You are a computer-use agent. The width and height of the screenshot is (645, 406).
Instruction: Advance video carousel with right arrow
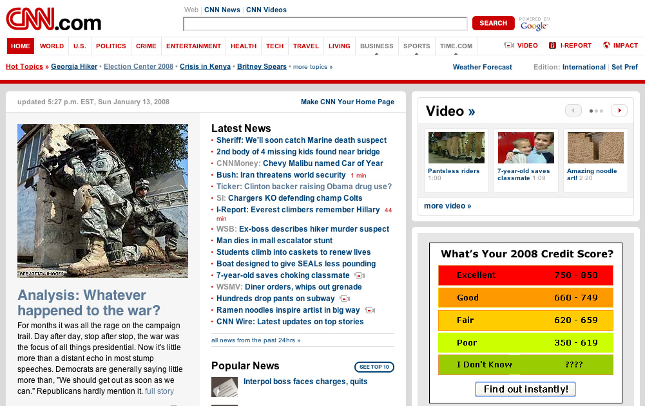(x=619, y=111)
